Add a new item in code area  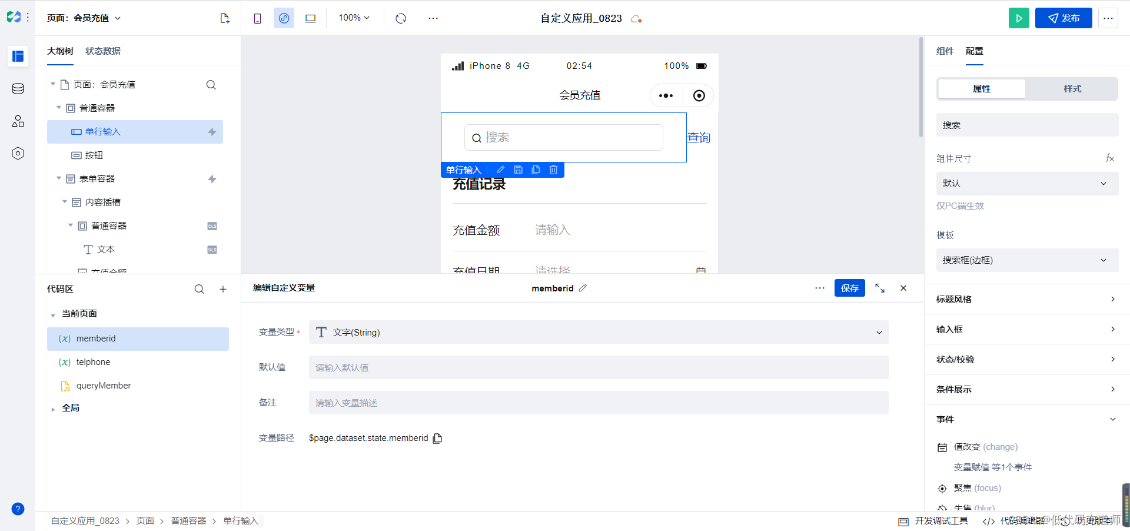click(223, 289)
